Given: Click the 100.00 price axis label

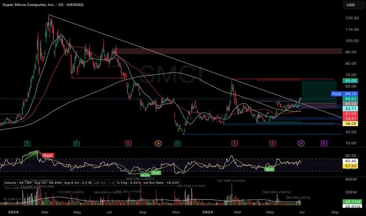Looking at the screenshot, I should click(x=352, y=40).
